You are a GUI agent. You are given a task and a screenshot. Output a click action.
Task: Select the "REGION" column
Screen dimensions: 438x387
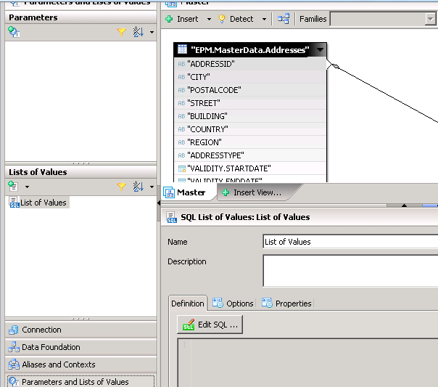coord(250,142)
